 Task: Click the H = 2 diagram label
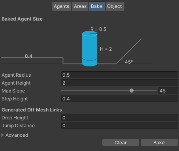click(x=106, y=49)
